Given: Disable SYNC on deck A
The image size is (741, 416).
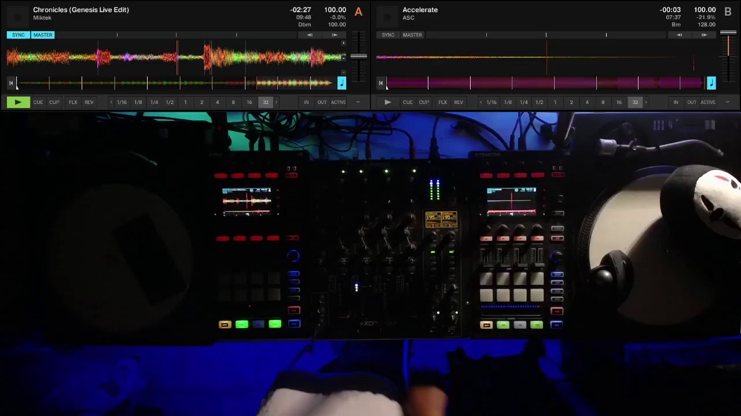Looking at the screenshot, I should pos(19,35).
